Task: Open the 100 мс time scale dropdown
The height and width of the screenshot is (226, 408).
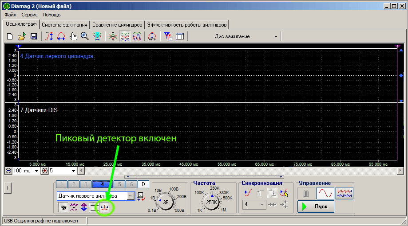Action: tap(36, 171)
